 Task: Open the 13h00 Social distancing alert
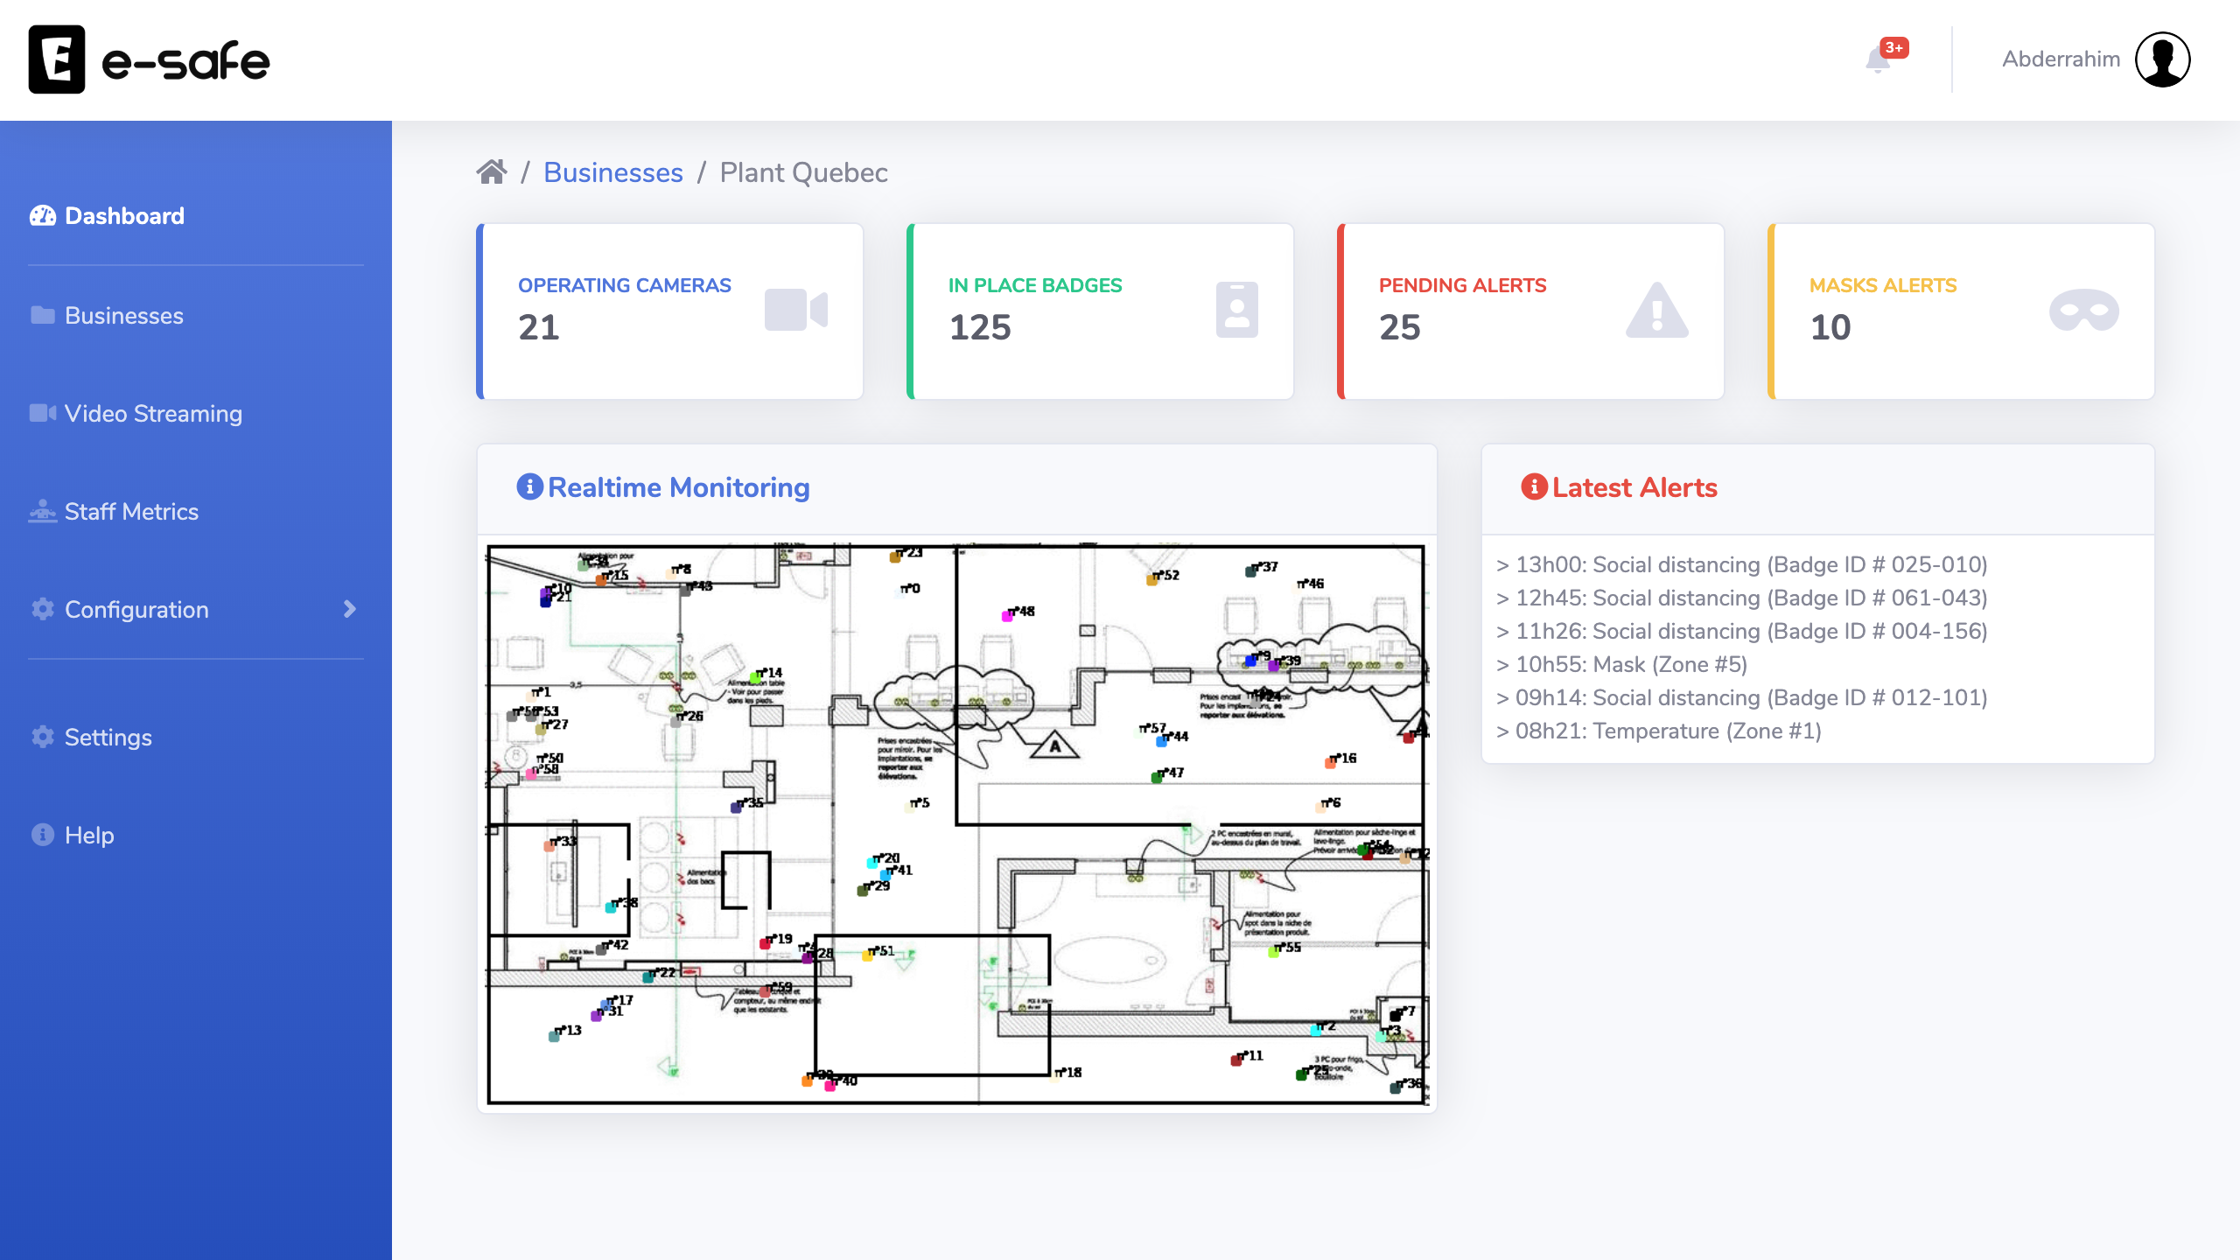(1741, 564)
